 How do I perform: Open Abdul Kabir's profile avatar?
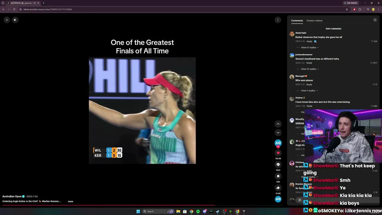coord(292,34)
